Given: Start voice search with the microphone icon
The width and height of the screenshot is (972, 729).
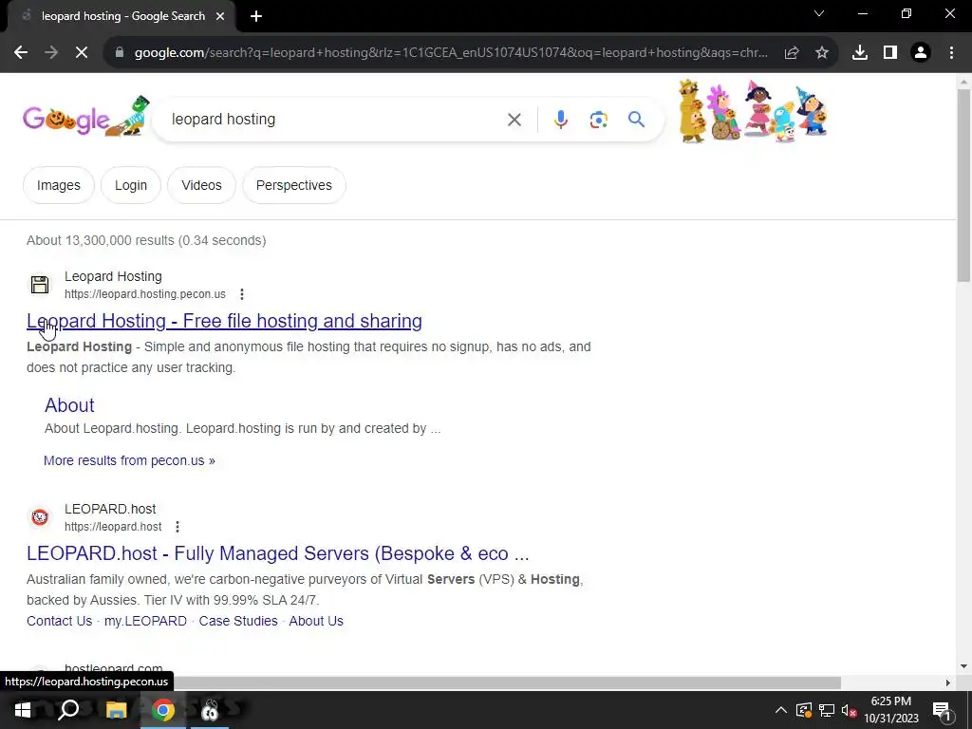Looking at the screenshot, I should tap(560, 120).
